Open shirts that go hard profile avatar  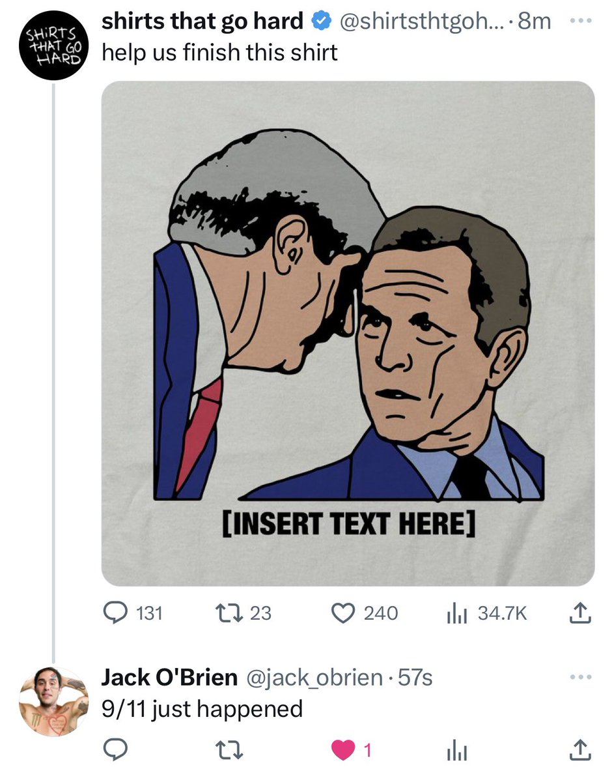click(x=53, y=48)
